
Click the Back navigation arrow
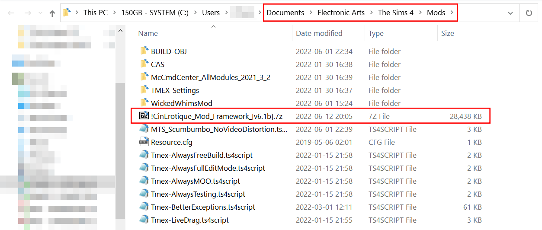(11, 13)
